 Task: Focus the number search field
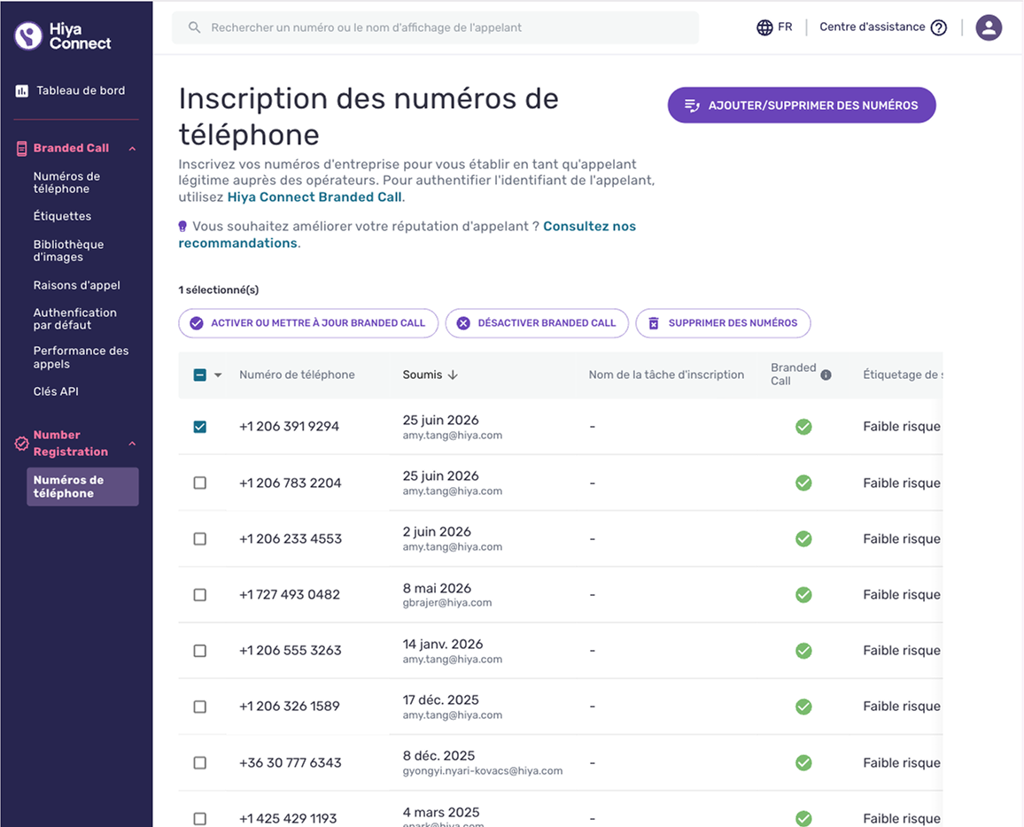[435, 27]
